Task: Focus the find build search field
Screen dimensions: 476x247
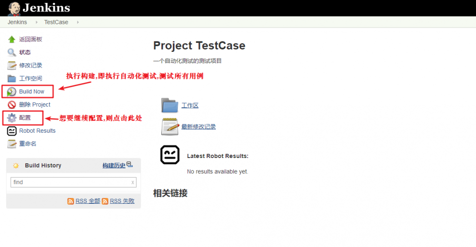Action: coord(73,182)
